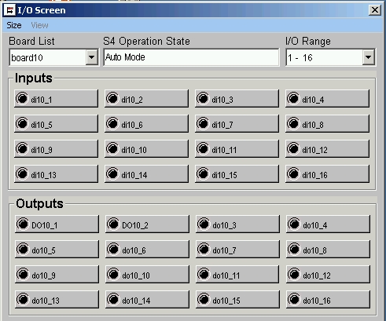
Task: Click the do10_15 indicator LED icon
Action: (x=204, y=299)
